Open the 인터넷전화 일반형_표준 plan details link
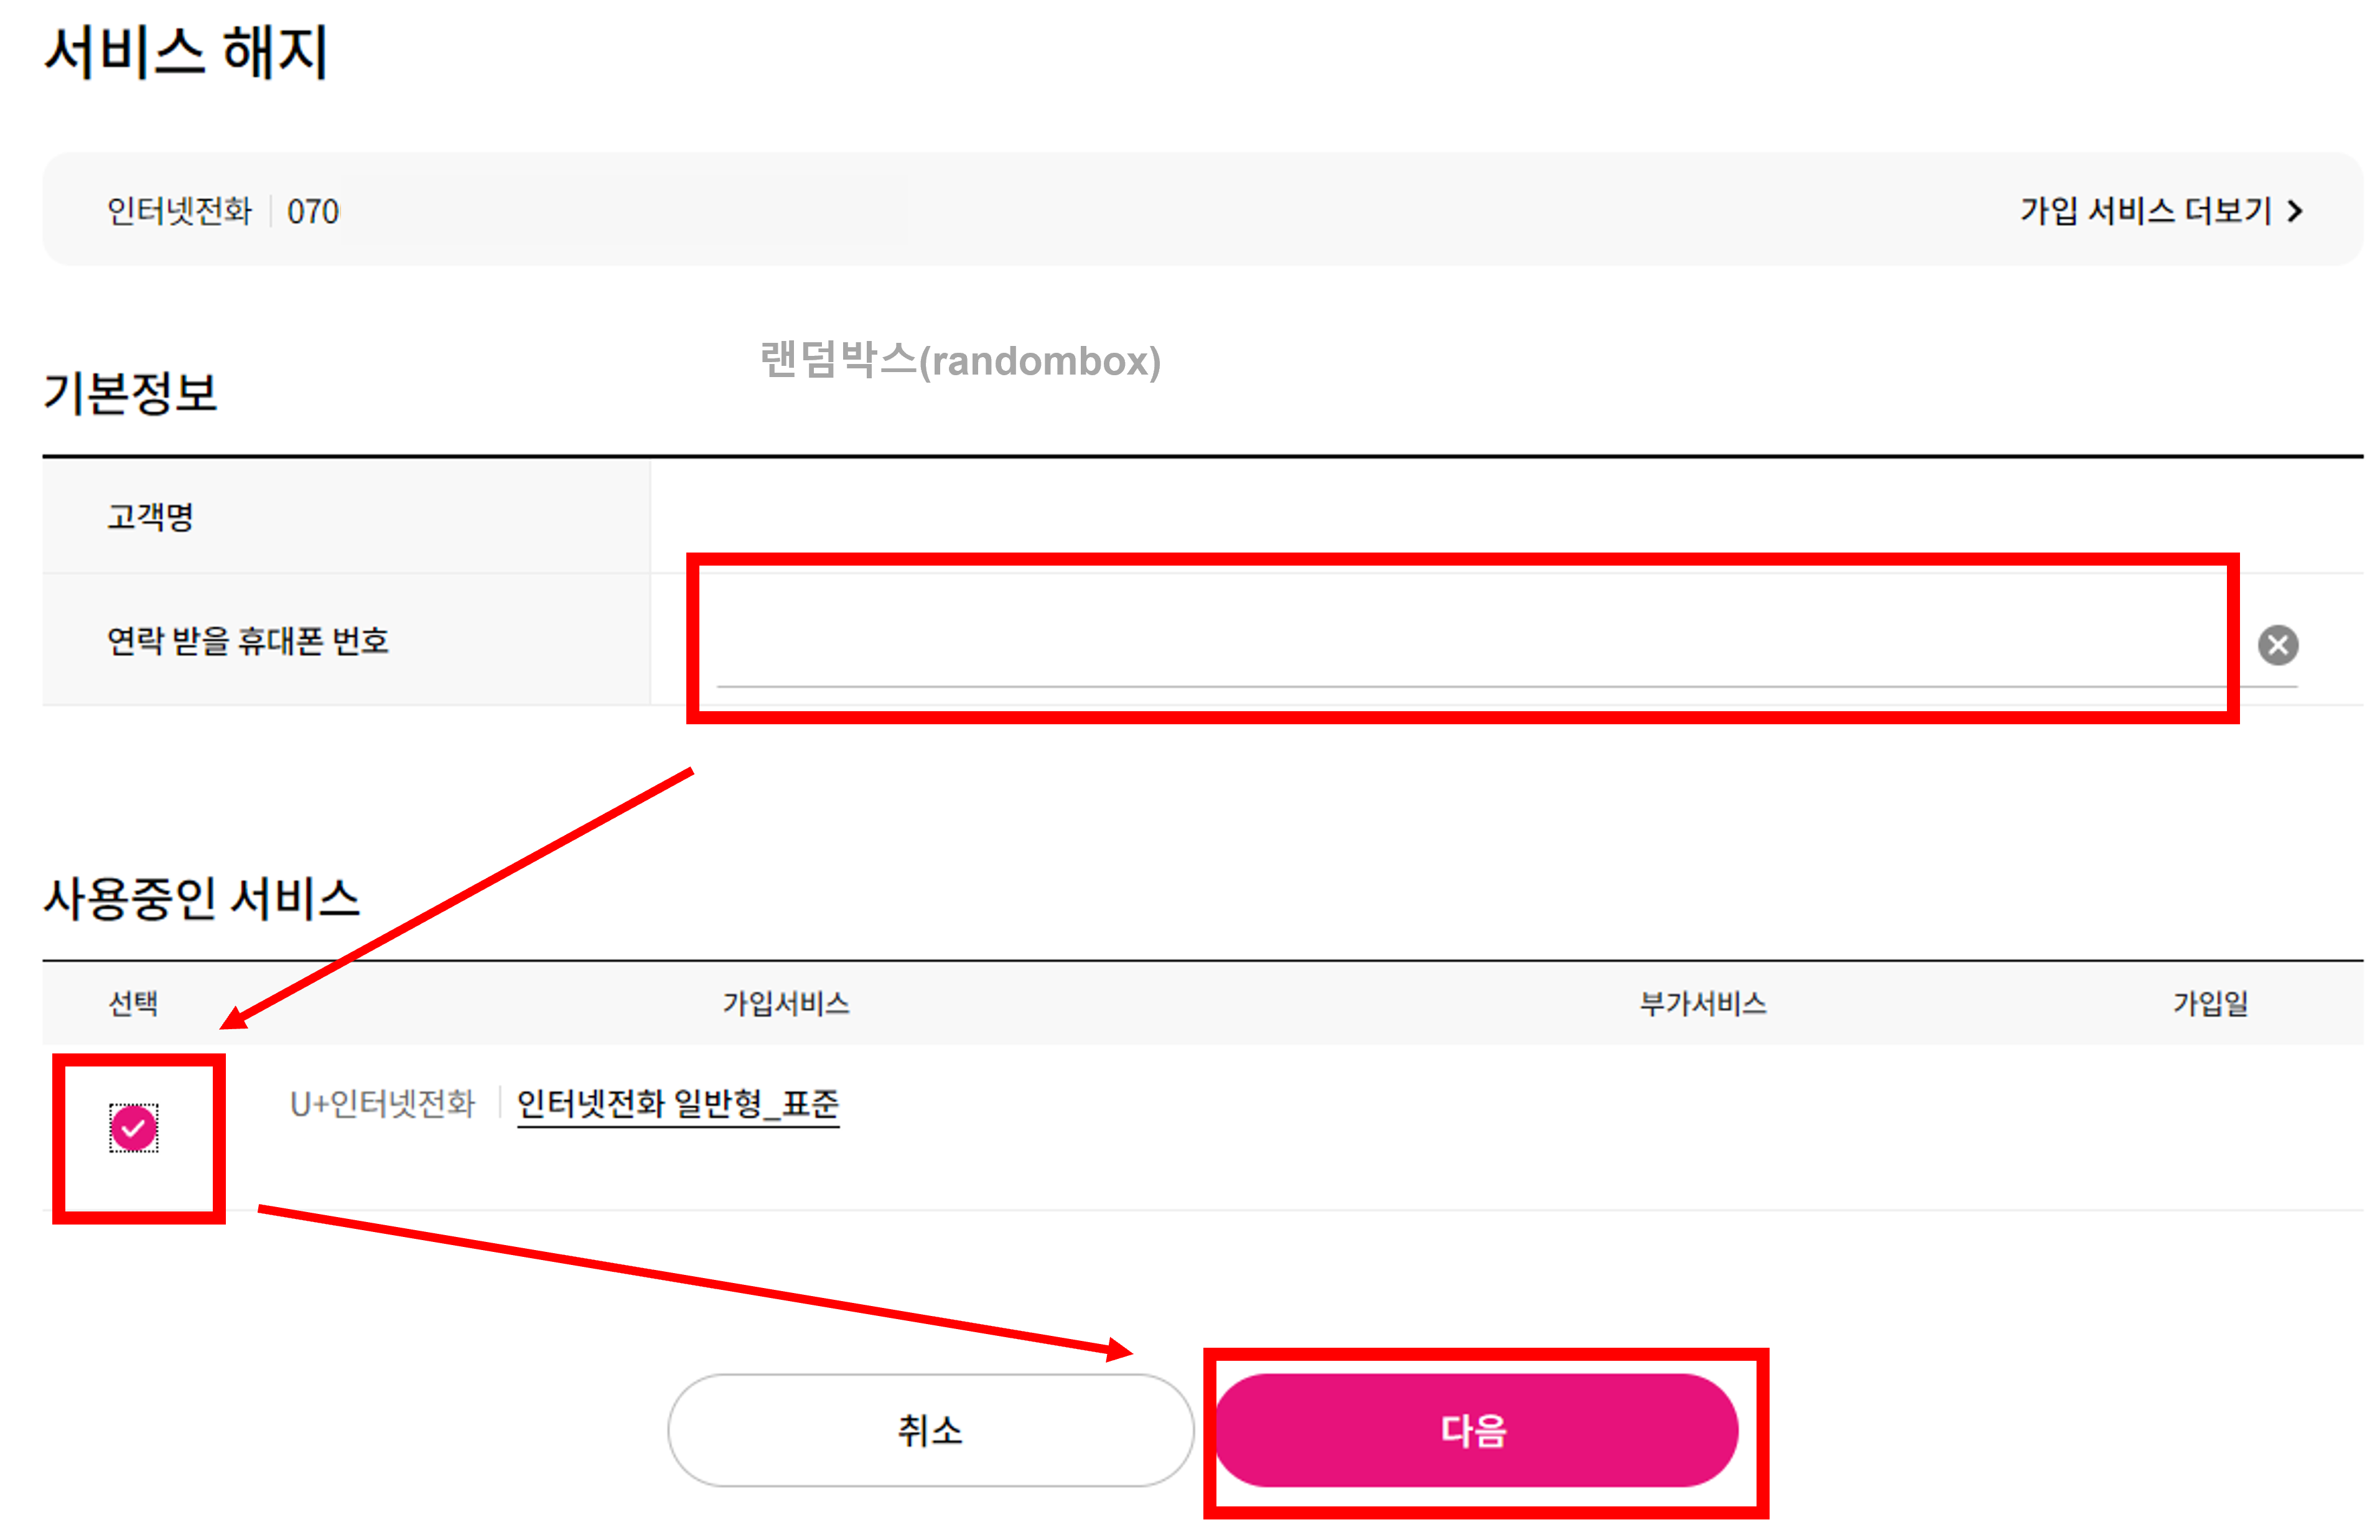This screenshot has width=2380, height=1540. (x=678, y=1103)
